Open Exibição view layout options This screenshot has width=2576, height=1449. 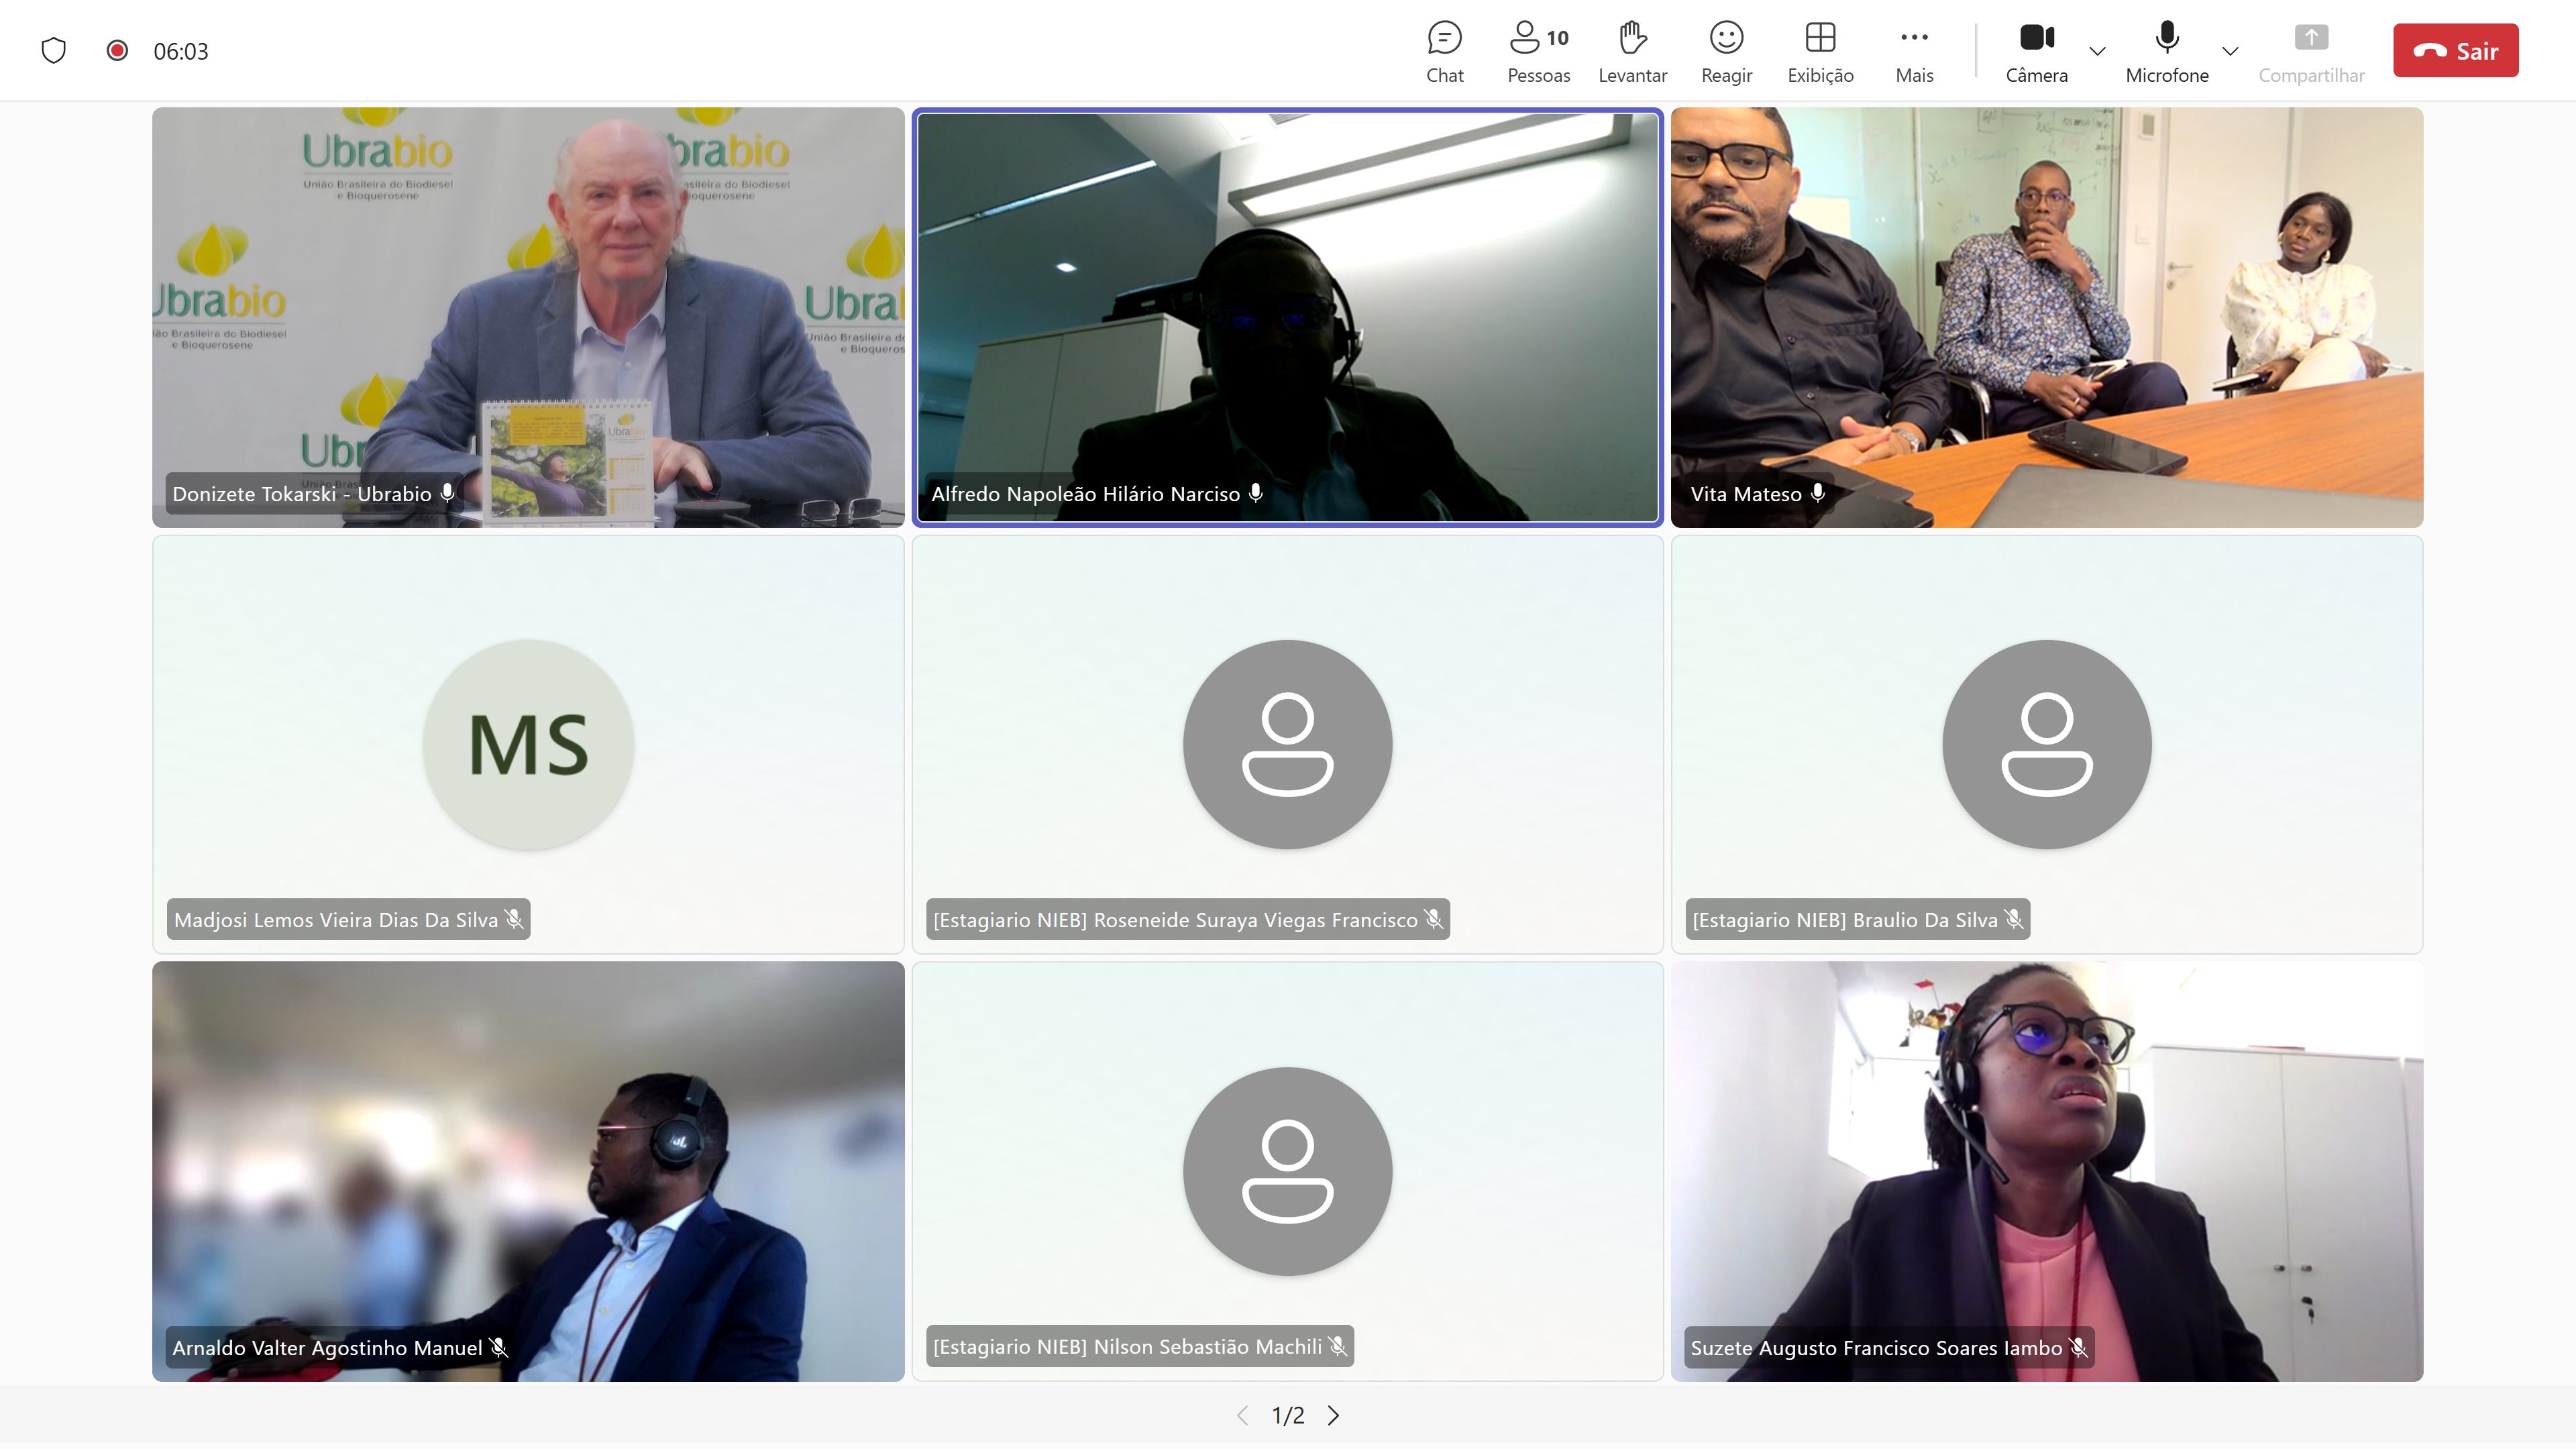click(1820, 51)
